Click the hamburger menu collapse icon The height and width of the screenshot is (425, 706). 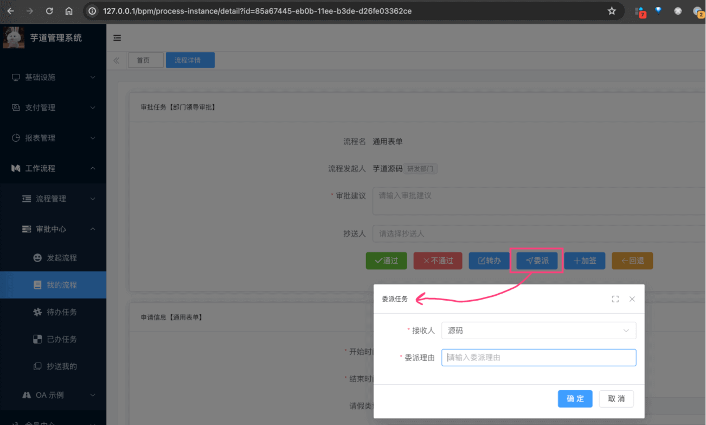117,38
